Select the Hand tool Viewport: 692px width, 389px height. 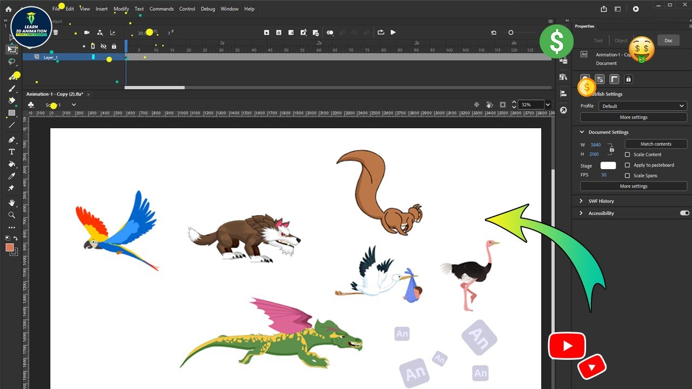[12, 203]
